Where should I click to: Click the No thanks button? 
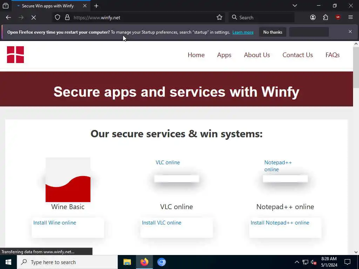pos(273,32)
